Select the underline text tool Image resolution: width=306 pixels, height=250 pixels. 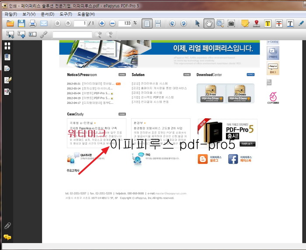tap(290, 24)
